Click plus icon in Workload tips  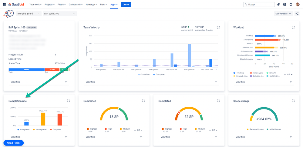(x=291, y=82)
